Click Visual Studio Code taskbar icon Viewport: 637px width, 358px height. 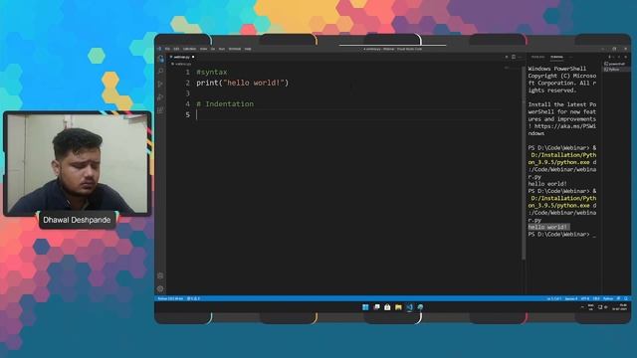(409, 307)
